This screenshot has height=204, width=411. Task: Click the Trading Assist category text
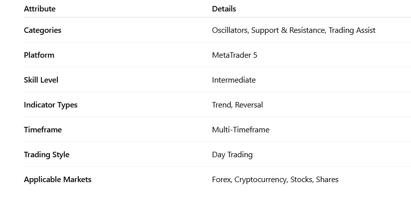click(353, 30)
